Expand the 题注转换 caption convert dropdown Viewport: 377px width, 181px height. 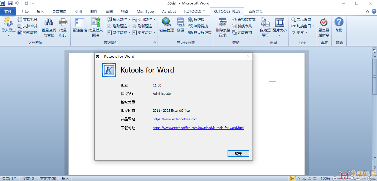click(x=130, y=33)
